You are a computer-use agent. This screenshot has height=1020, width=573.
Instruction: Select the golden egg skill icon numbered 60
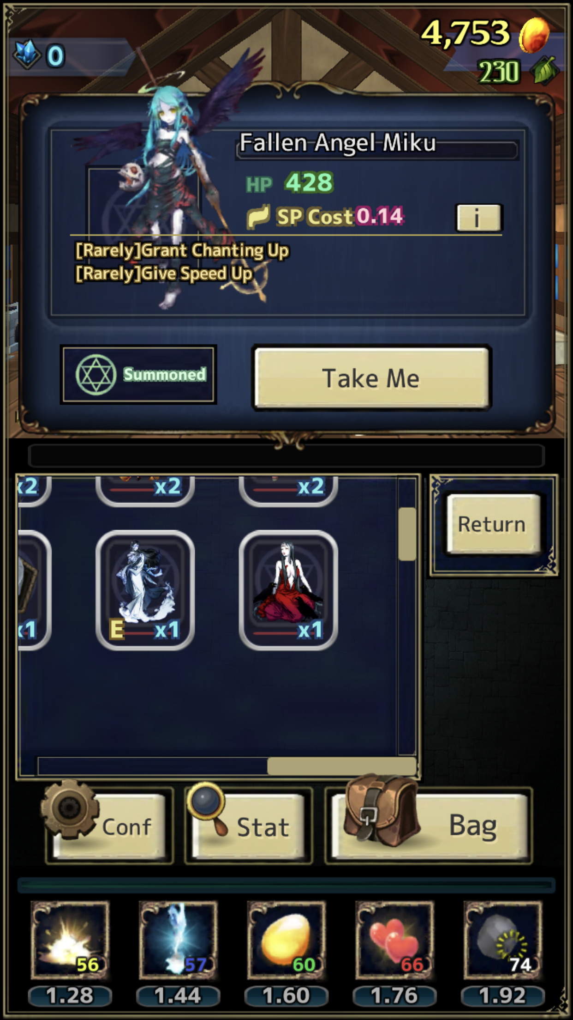click(286, 940)
